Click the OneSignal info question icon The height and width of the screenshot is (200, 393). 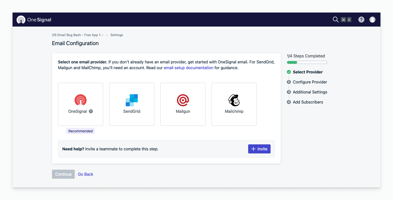(x=91, y=111)
